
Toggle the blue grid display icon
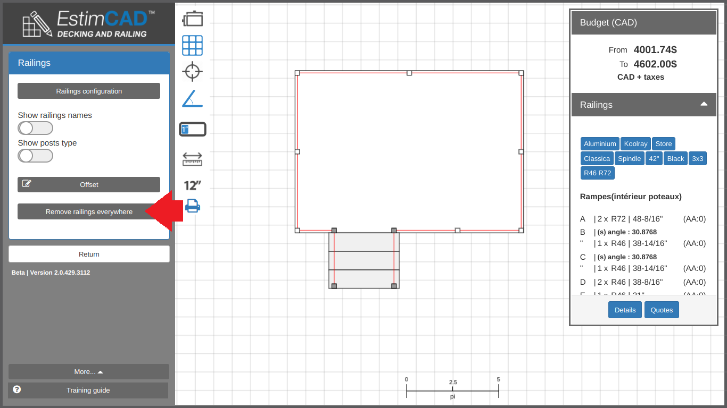click(192, 45)
